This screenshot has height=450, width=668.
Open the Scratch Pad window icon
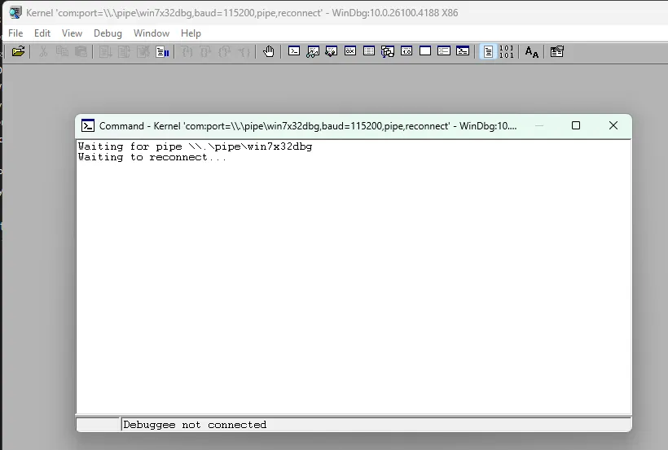pos(425,52)
